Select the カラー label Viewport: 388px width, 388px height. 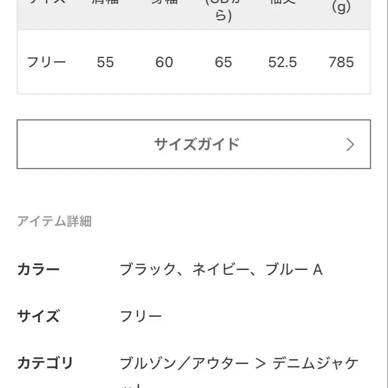click(x=39, y=270)
